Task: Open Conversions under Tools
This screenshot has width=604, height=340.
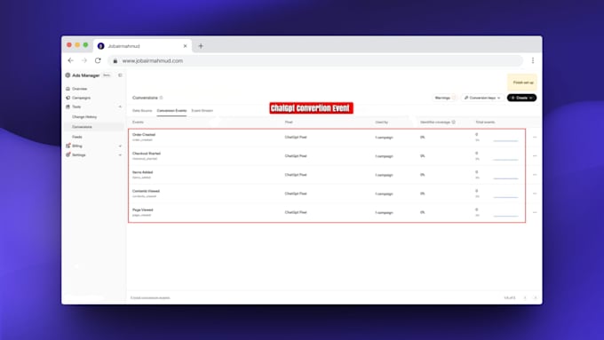Action: coord(82,127)
